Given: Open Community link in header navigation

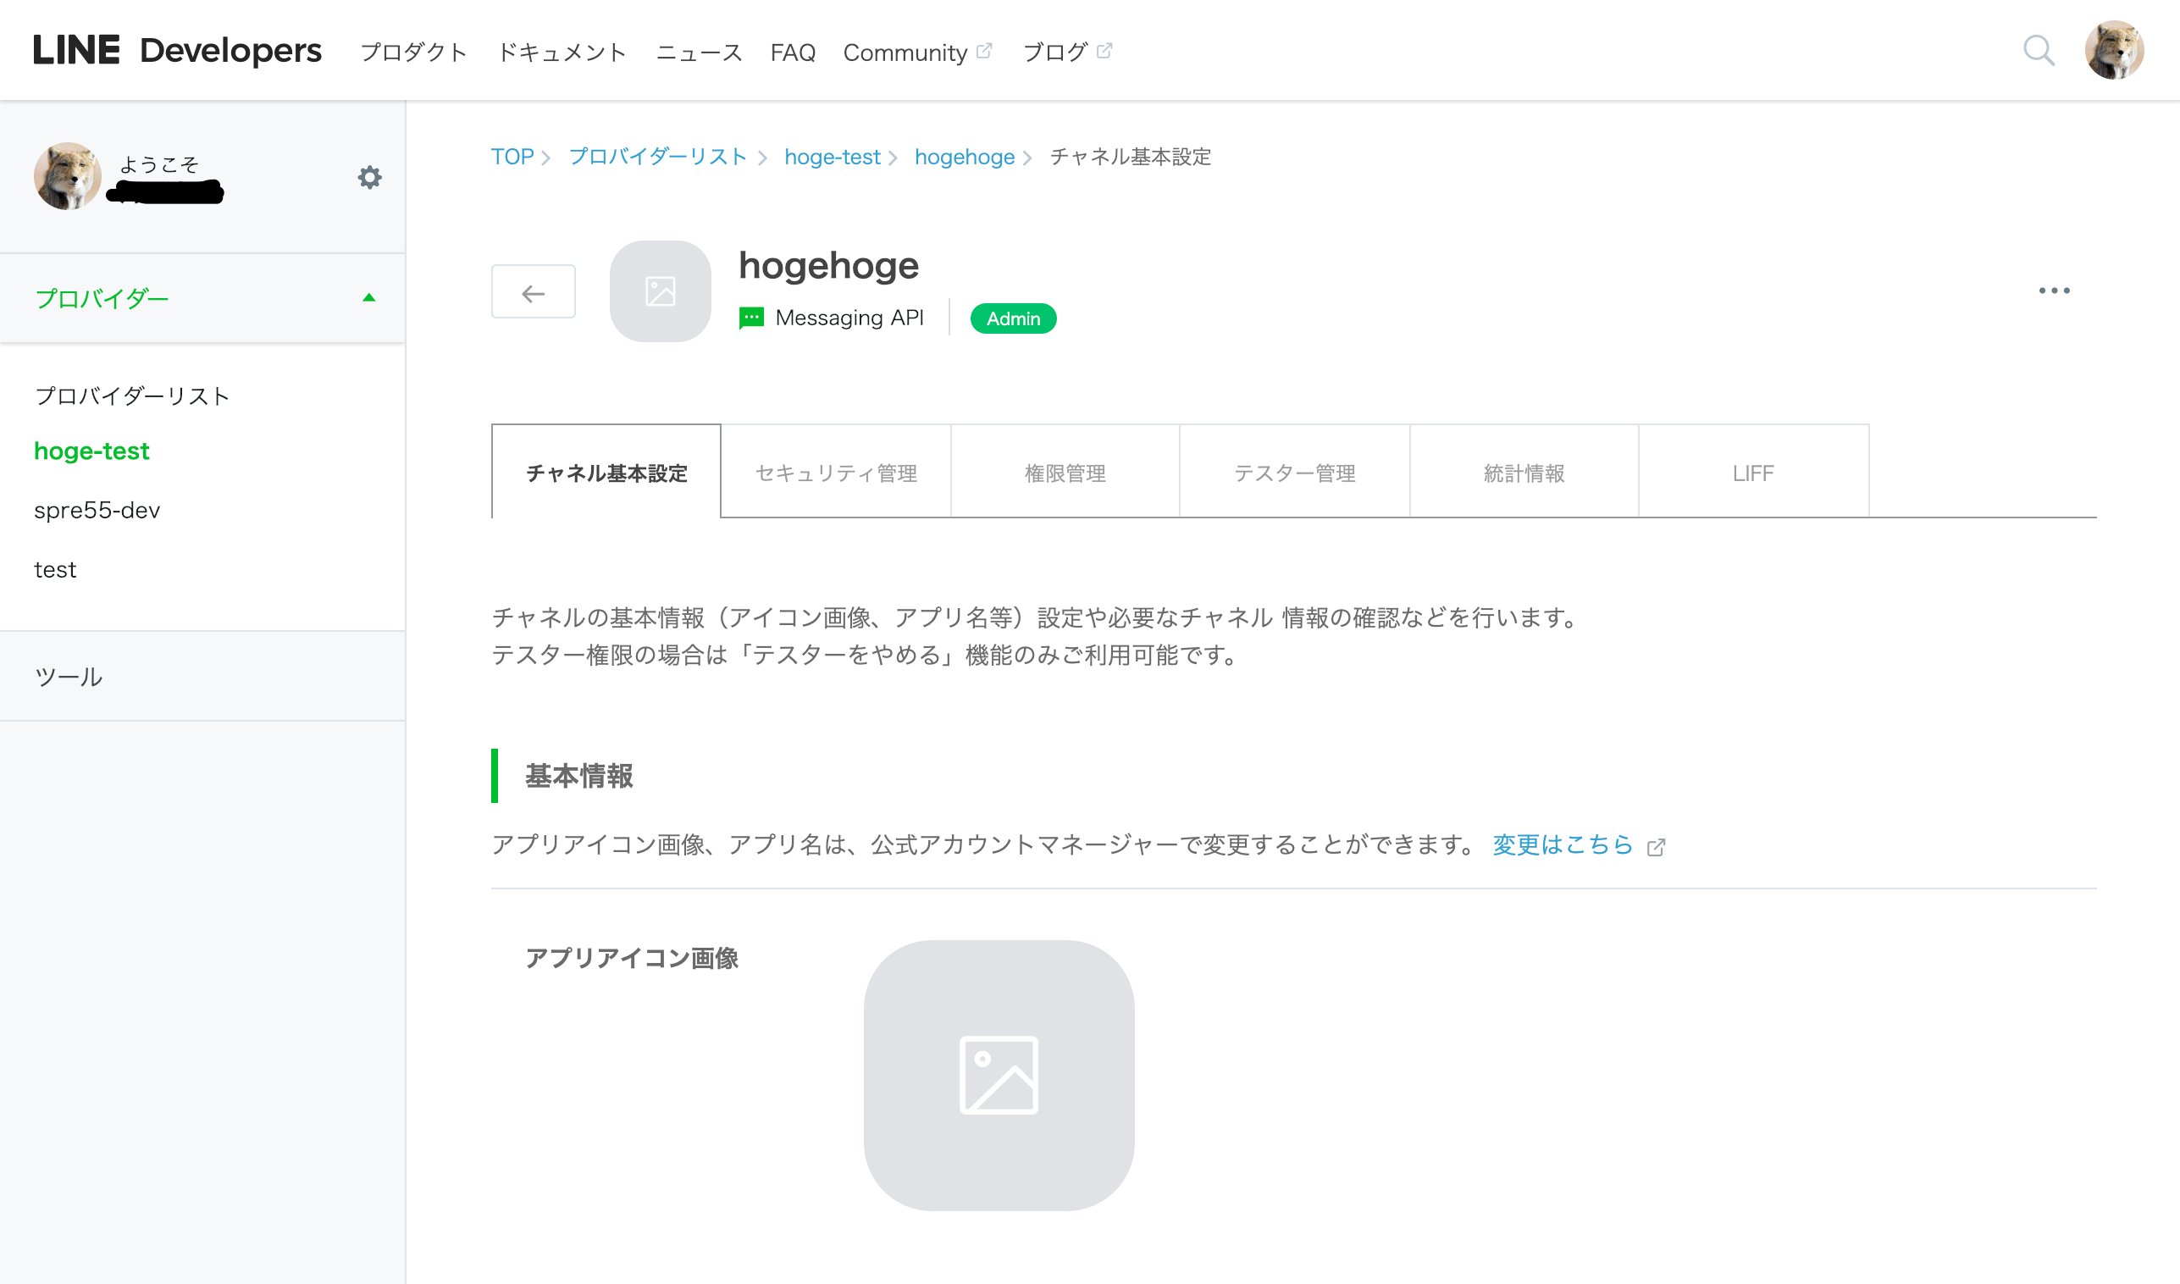Looking at the screenshot, I should coord(905,53).
